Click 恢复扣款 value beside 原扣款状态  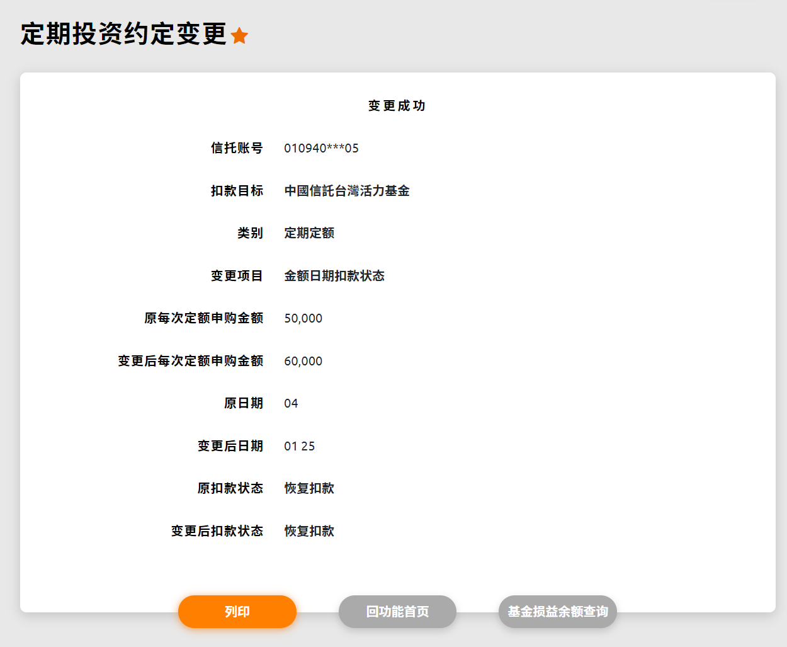click(309, 488)
